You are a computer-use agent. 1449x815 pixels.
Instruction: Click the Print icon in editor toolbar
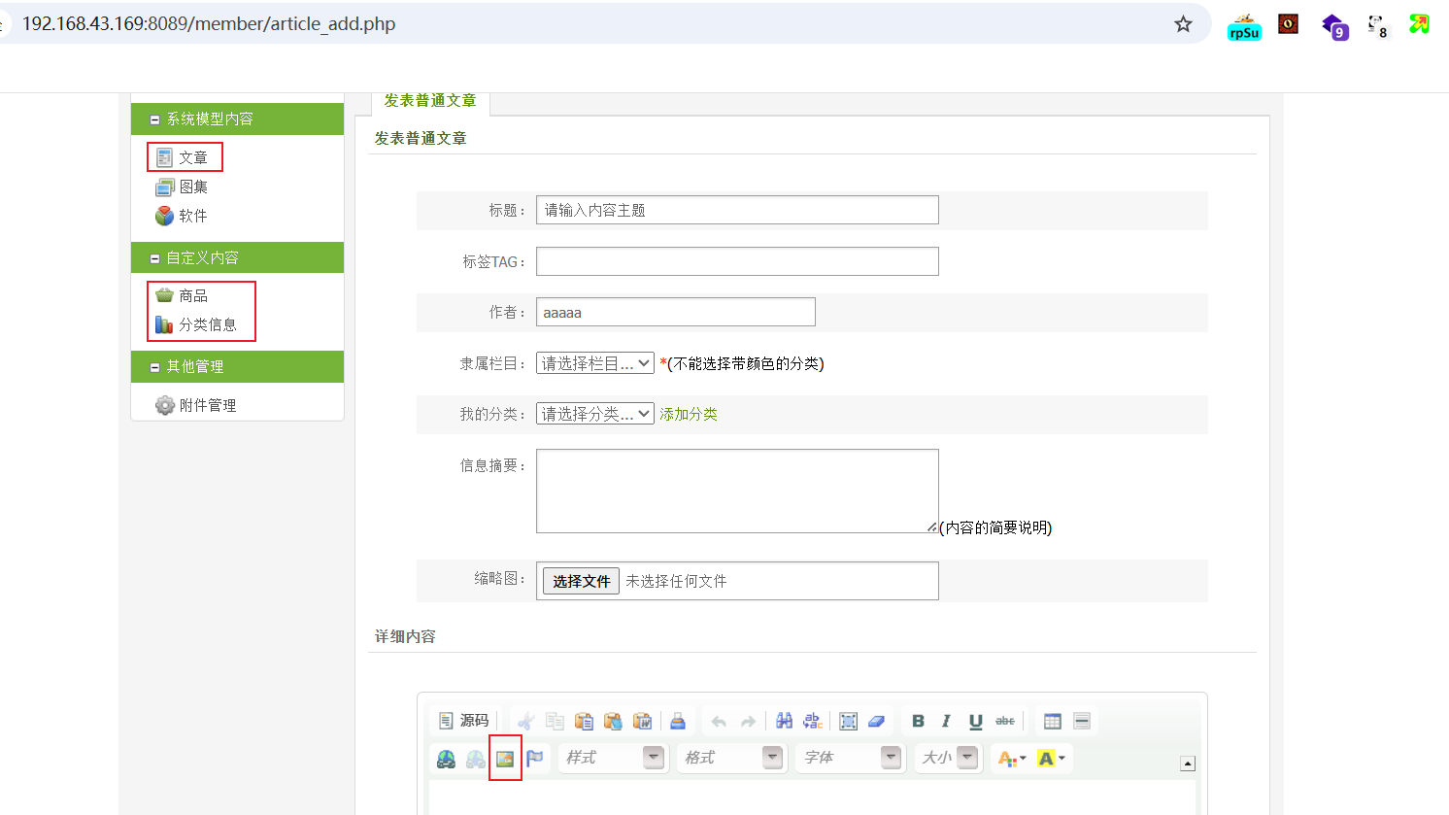[678, 721]
